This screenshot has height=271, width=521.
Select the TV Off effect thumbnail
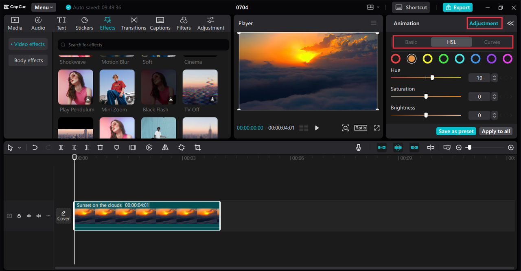point(200,87)
